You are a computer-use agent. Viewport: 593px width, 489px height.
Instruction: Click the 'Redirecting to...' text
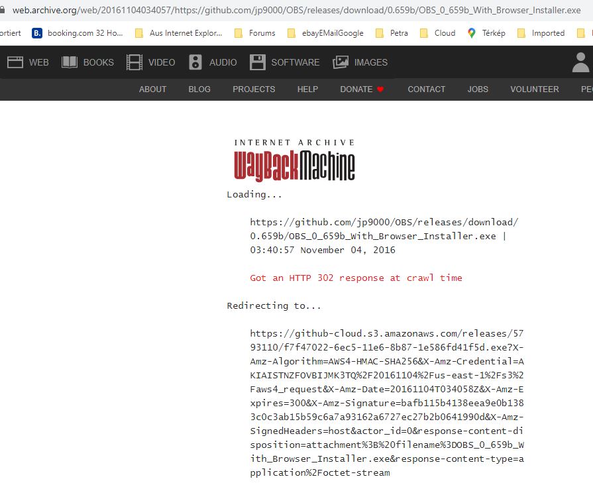tap(274, 305)
